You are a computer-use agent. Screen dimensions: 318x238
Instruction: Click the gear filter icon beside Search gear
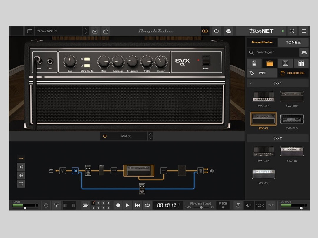pos(304,52)
